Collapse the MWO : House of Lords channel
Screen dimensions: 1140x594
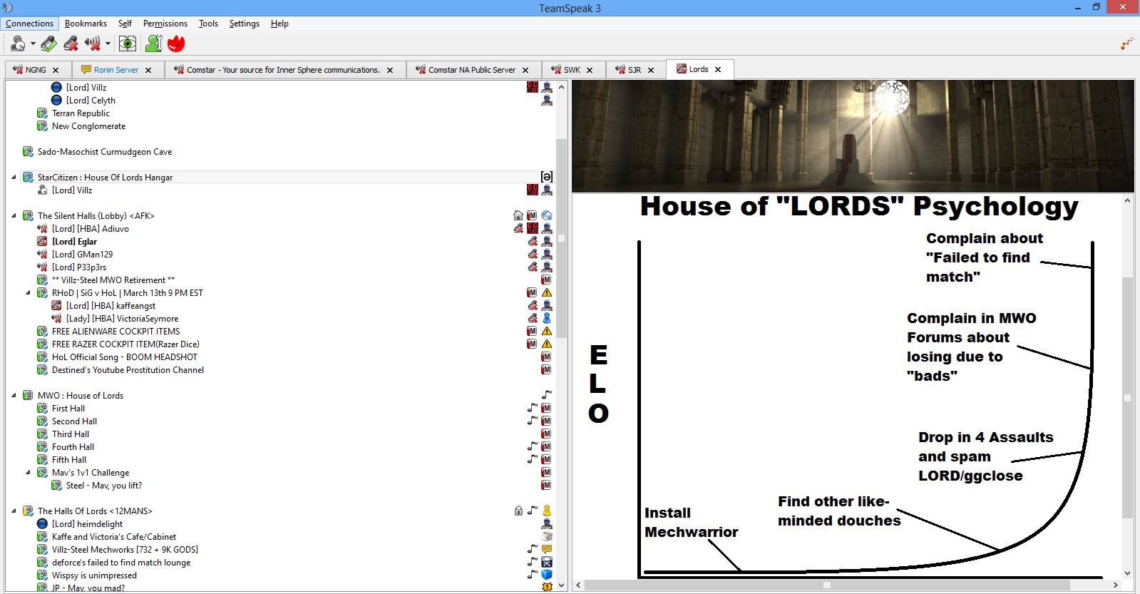tap(14, 395)
